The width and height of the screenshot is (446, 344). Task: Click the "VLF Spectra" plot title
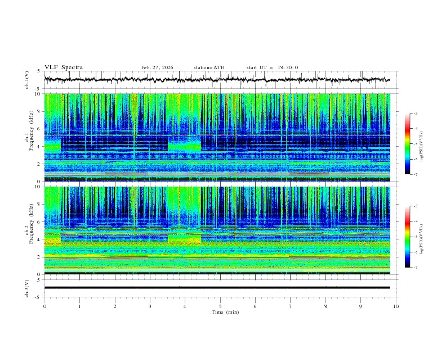pos(64,67)
